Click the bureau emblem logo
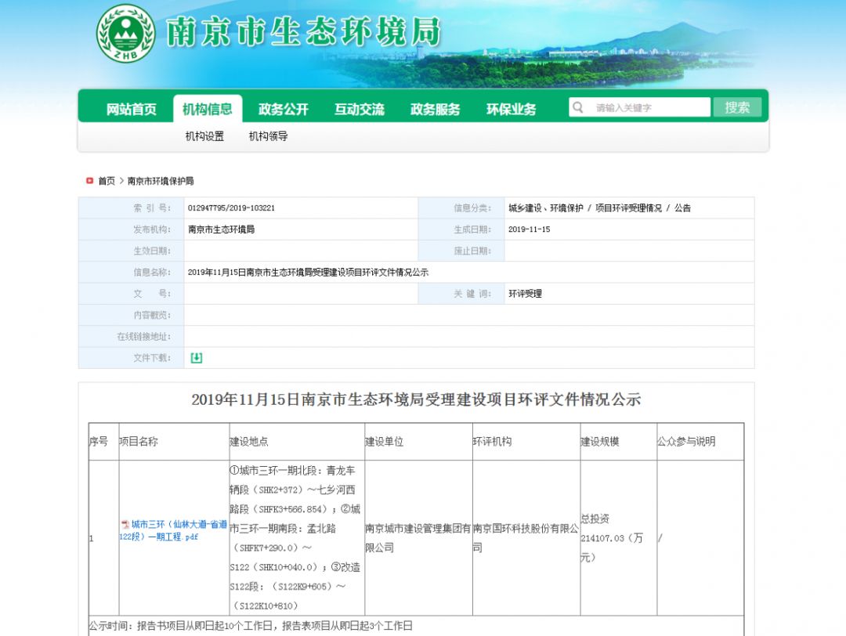This screenshot has height=636, width=846. 125,35
